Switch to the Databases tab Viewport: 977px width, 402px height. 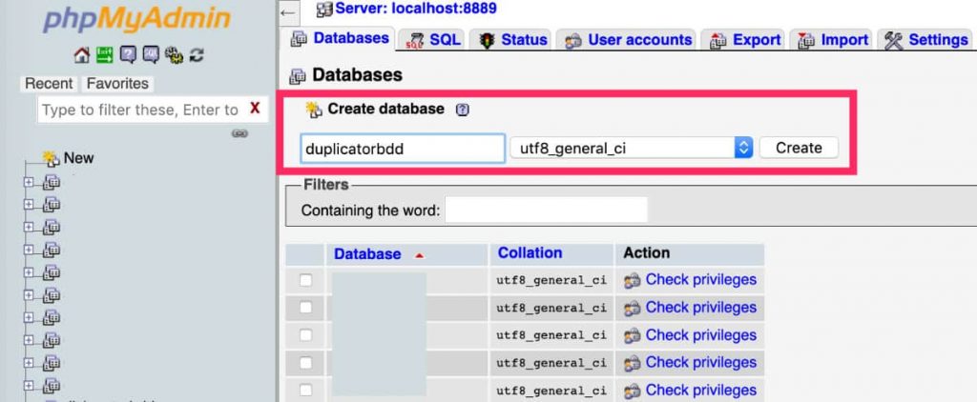click(340, 39)
